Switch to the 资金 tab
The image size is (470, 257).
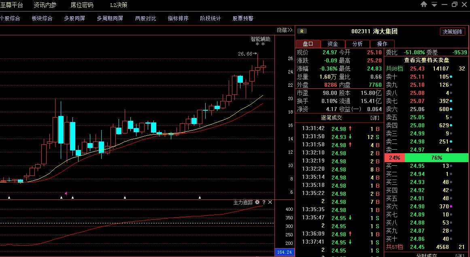coord(333,44)
